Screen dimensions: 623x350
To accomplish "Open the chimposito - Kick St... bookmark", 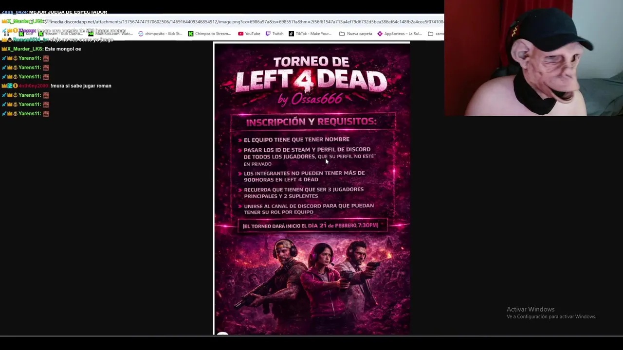I will coord(160,34).
